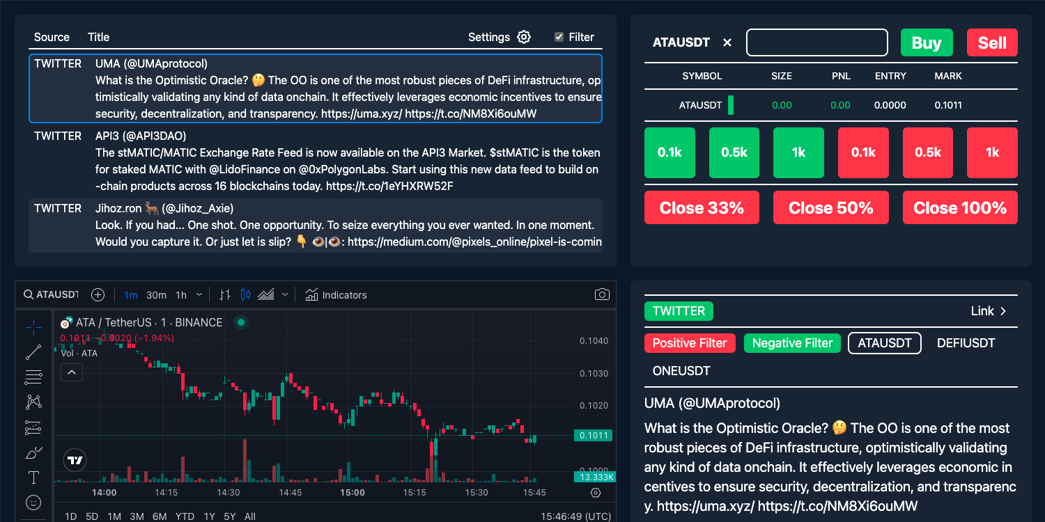
Task: Buy 1k with the green button
Action: (798, 152)
